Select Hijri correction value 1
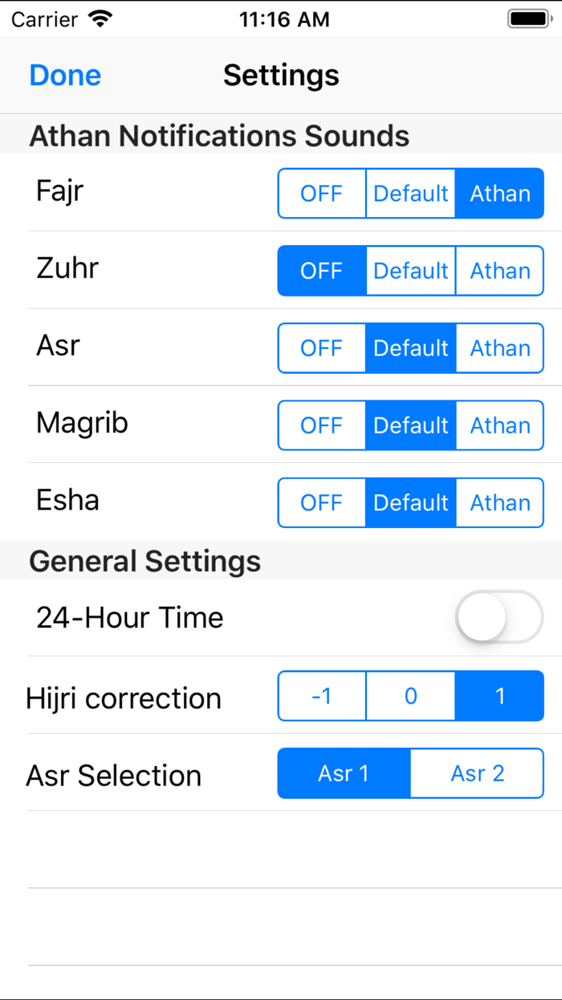The height and width of the screenshot is (1000, 562). point(499,696)
